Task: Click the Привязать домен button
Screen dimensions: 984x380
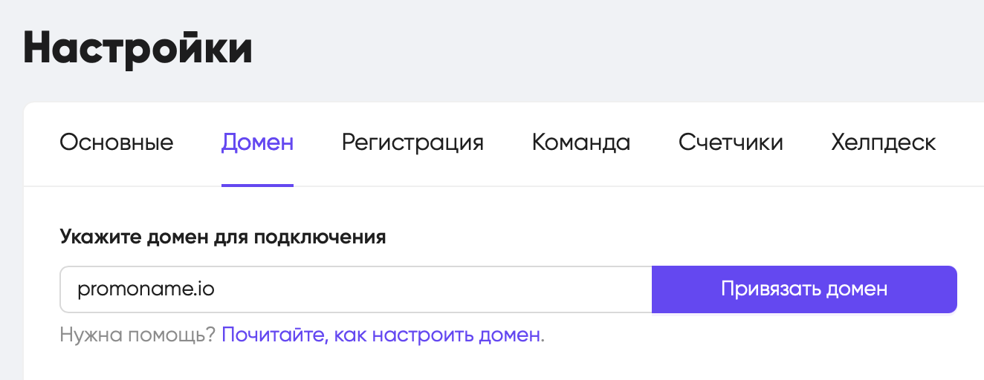Action: pyautogui.click(x=804, y=289)
